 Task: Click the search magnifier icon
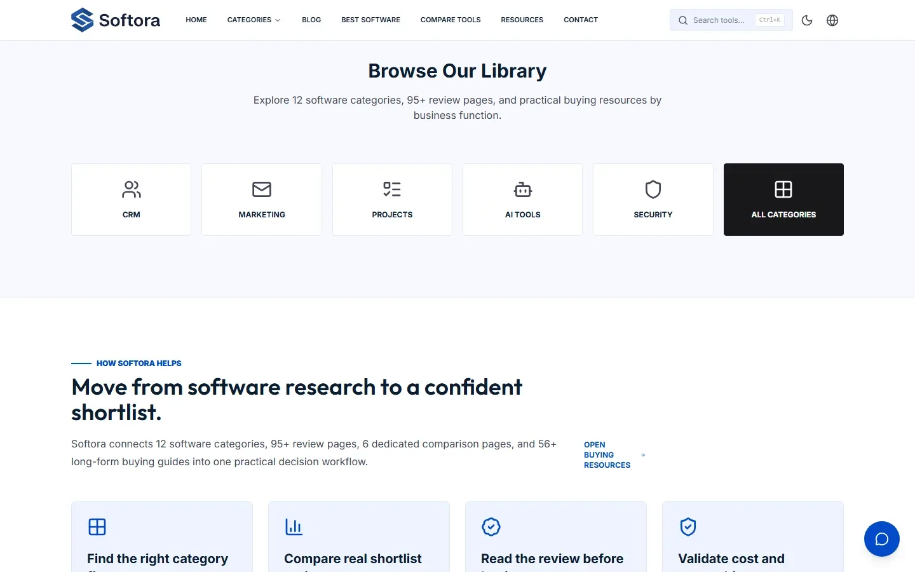(x=683, y=20)
